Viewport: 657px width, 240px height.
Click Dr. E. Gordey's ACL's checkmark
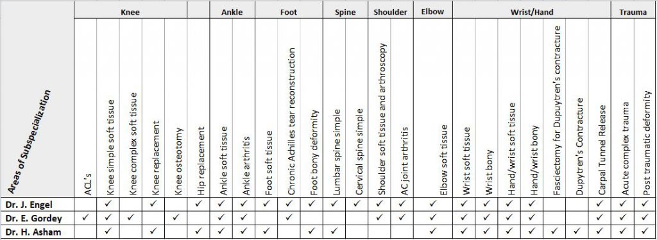click(x=85, y=218)
